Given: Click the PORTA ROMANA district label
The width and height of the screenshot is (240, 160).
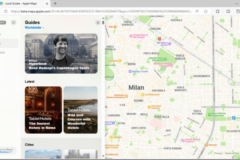Looking at the screenshot, I should (x=173, y=148).
